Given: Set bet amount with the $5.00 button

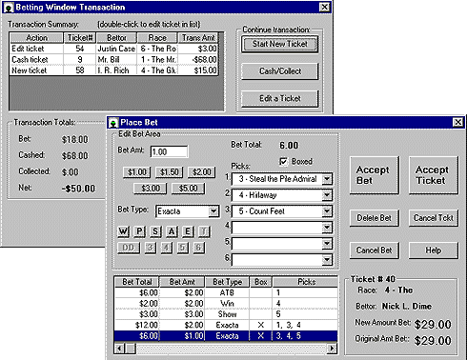Looking at the screenshot, I should click(188, 189).
